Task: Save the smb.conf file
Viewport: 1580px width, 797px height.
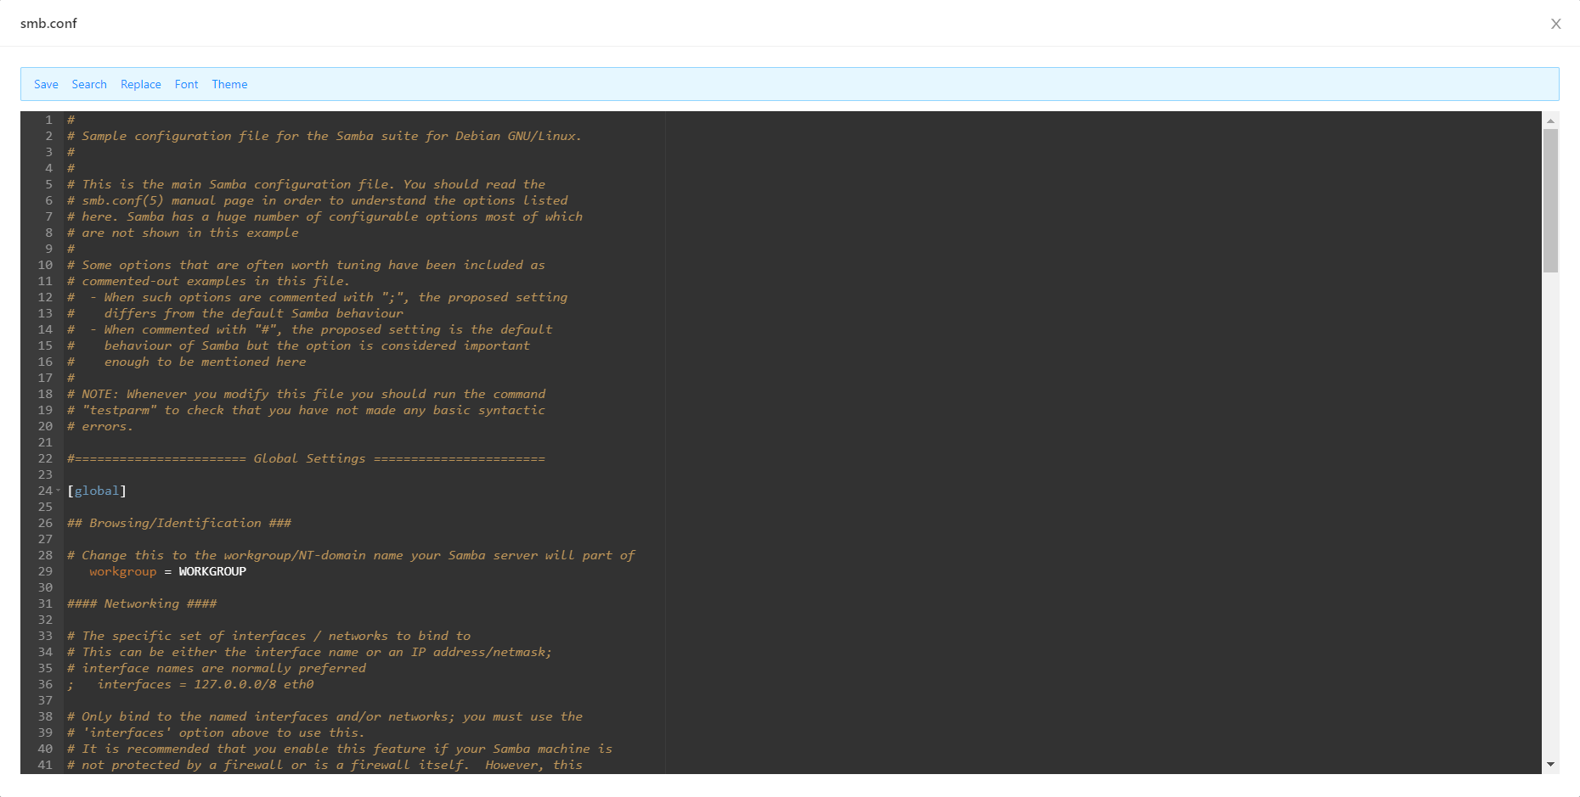Action: click(46, 84)
